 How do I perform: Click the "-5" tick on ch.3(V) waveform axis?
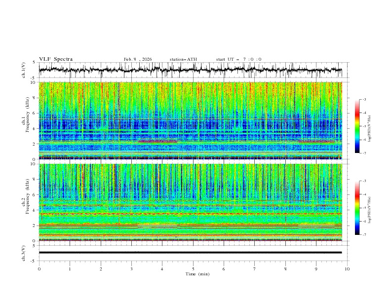(x=34, y=261)
